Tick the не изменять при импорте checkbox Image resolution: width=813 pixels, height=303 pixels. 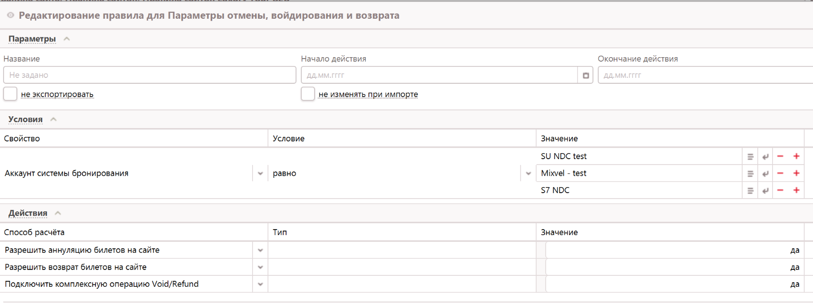click(308, 94)
